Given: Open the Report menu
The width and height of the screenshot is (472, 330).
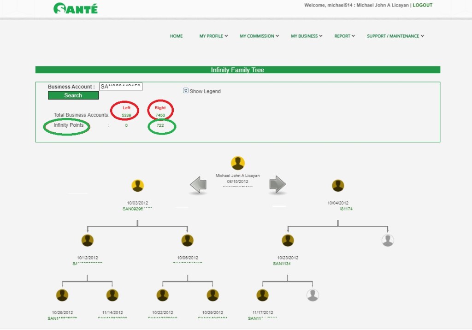Looking at the screenshot, I should click(x=344, y=36).
